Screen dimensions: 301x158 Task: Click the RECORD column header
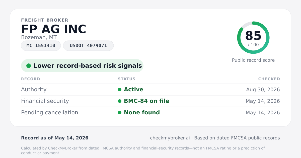click(x=31, y=79)
